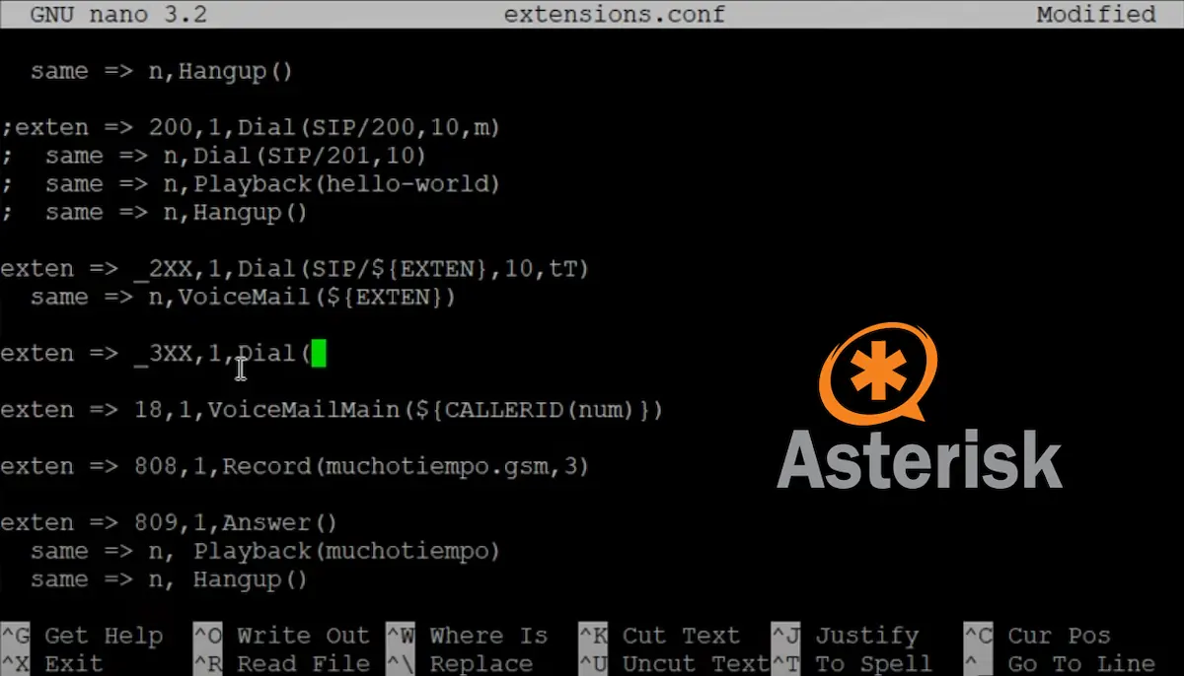
Task: Select the ^W Where Is shortcut
Action: [467, 636]
